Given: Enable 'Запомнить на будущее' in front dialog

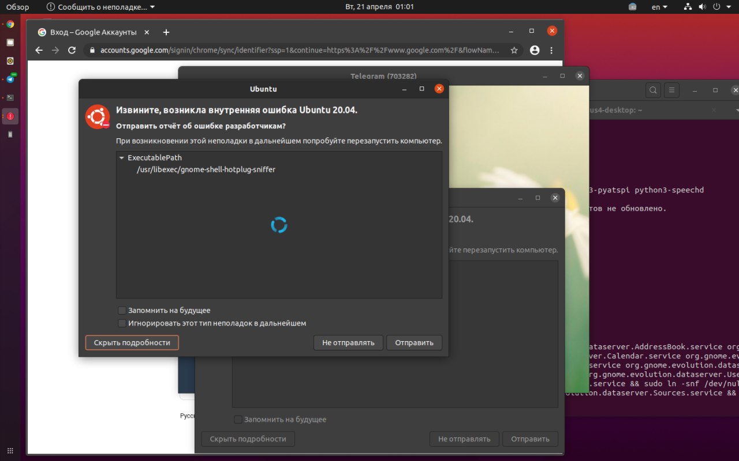Looking at the screenshot, I should 122,310.
